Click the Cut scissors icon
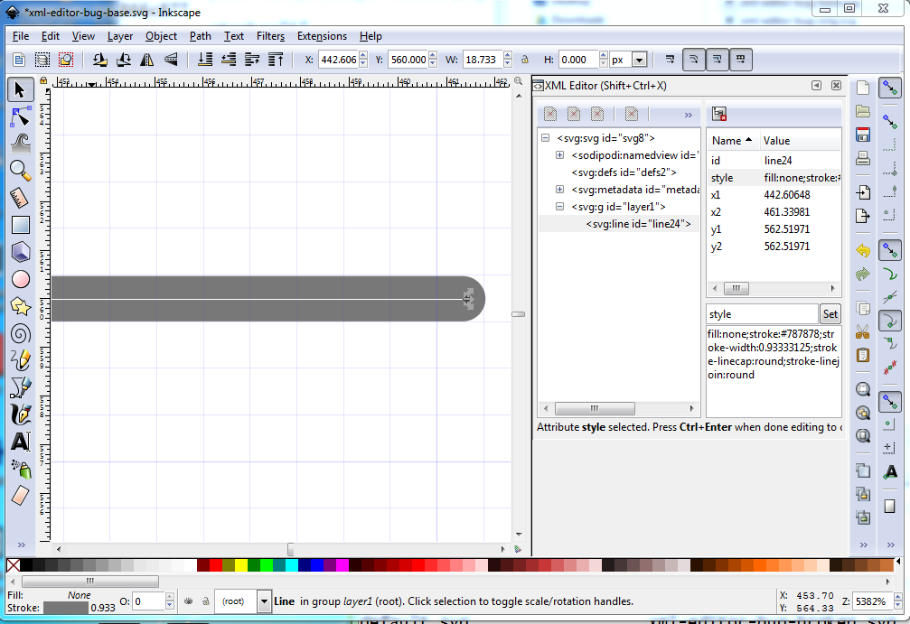 [863, 331]
